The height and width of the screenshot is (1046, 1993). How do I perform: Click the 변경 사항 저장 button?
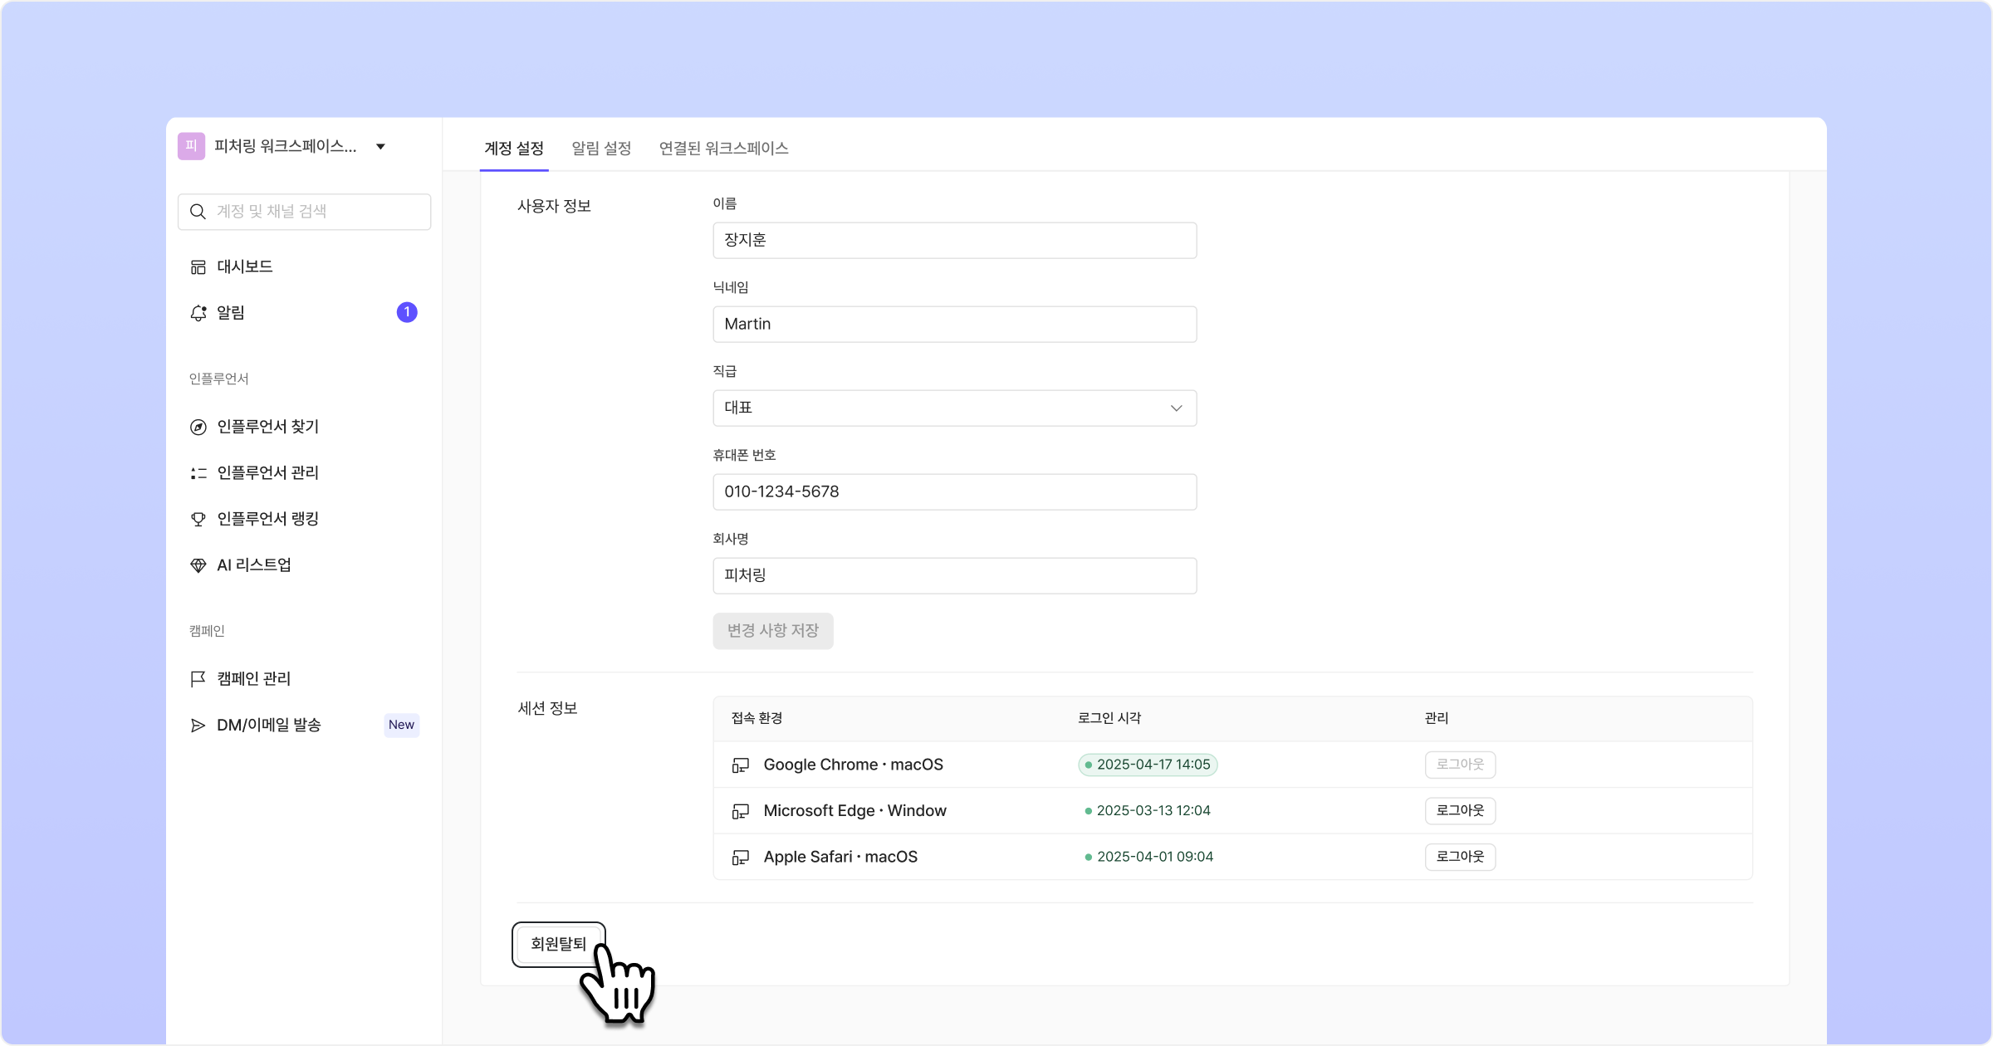pyautogui.click(x=772, y=631)
